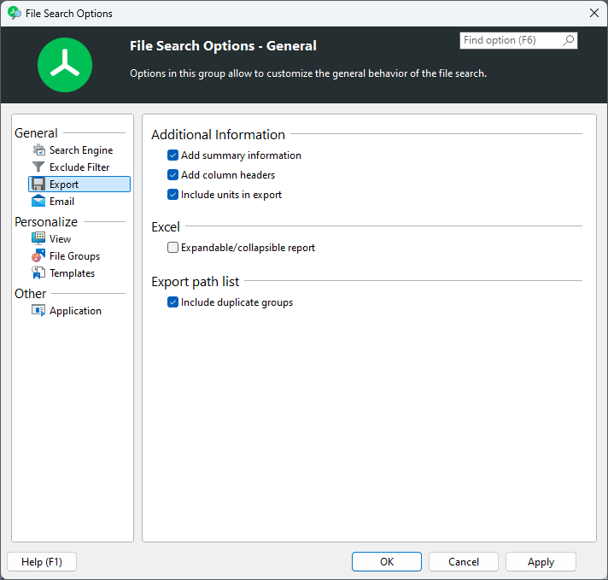Click the Application settings icon

point(38,310)
